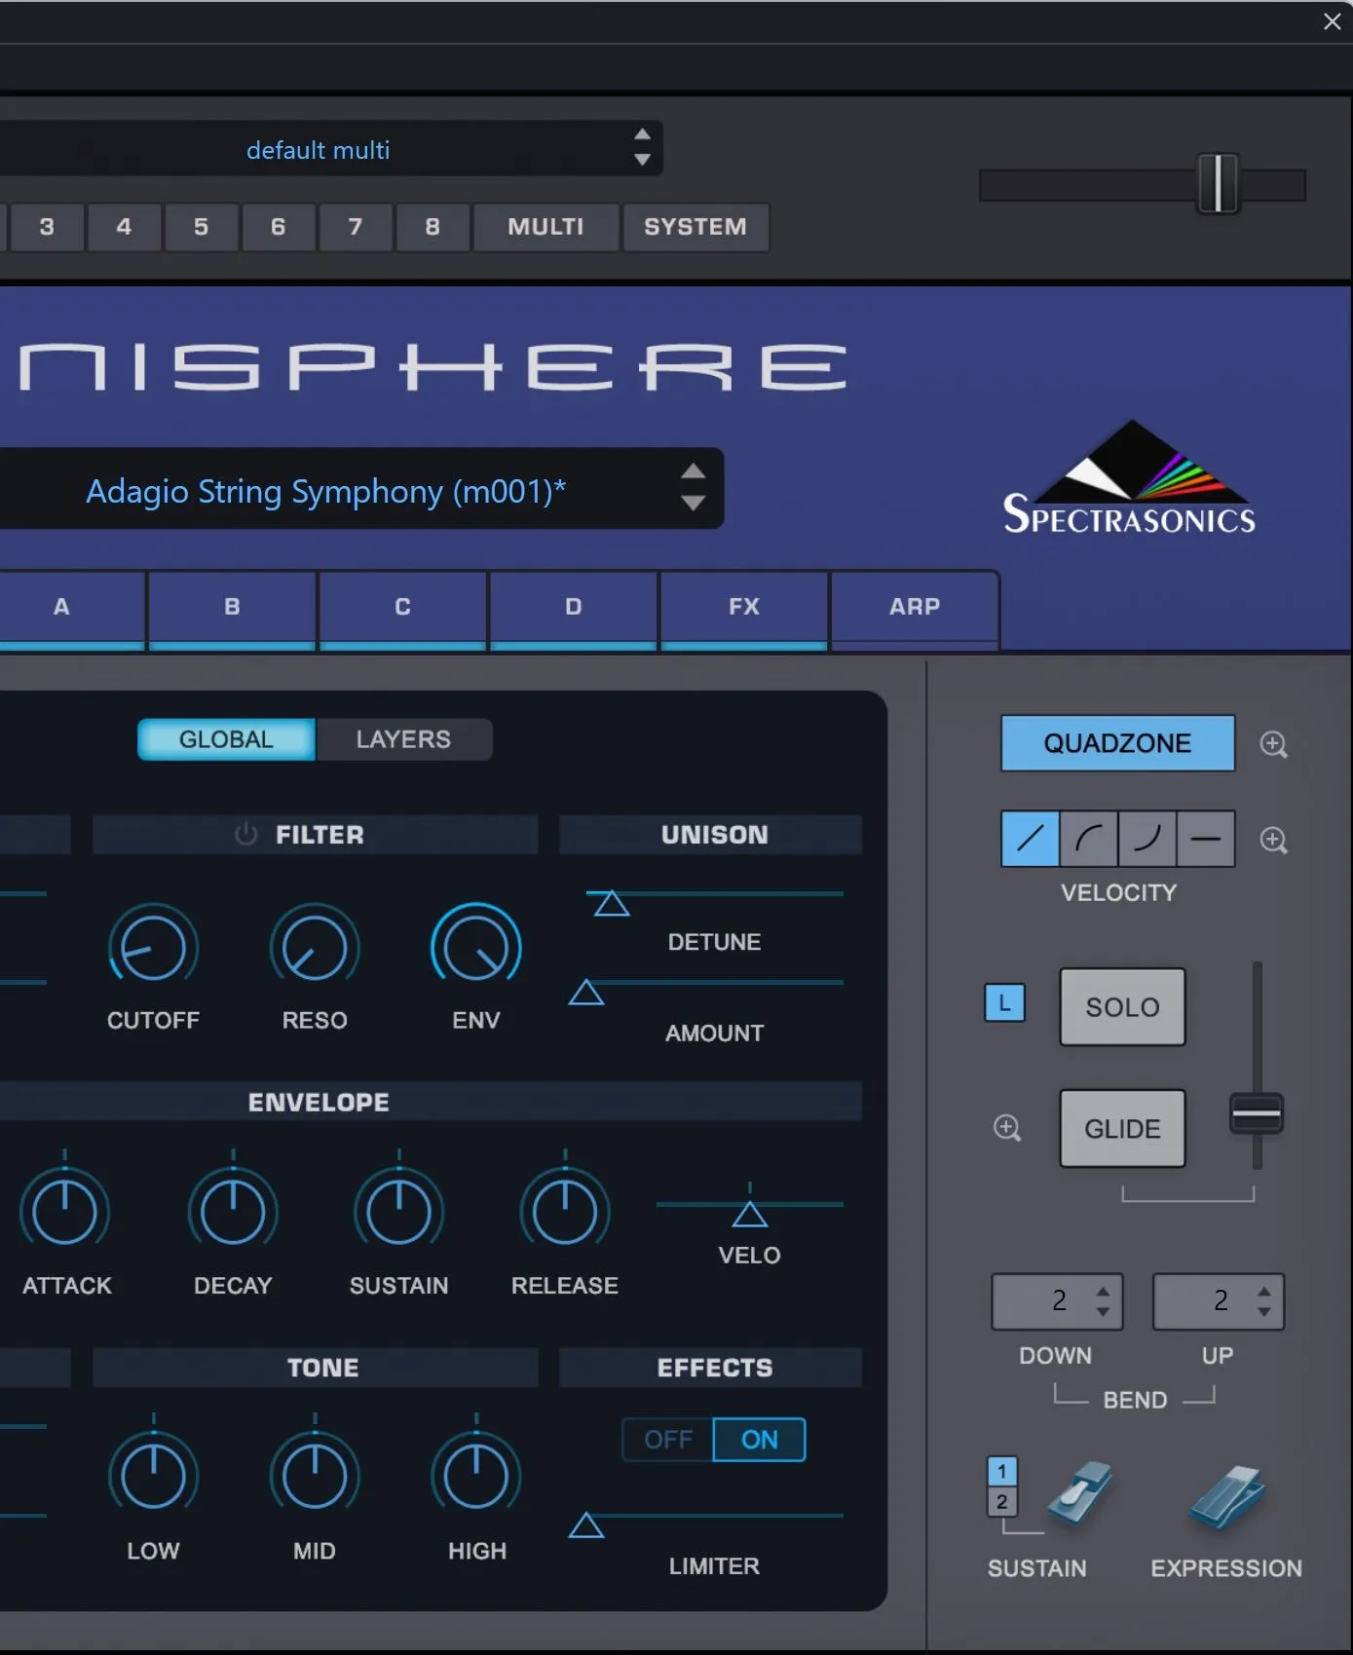The height and width of the screenshot is (1655, 1353).
Task: Select the linear velocity curve
Action: click(1031, 839)
